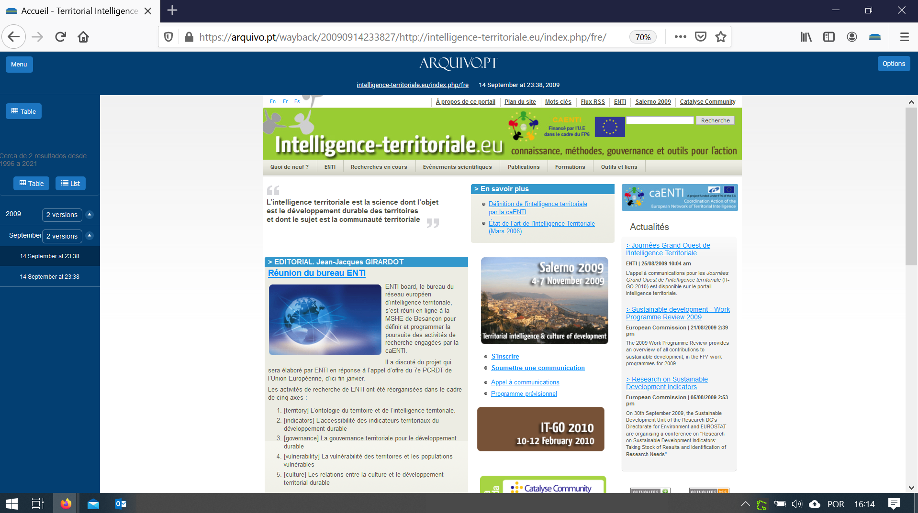Open a new browser tab
The width and height of the screenshot is (918, 513).
172,10
